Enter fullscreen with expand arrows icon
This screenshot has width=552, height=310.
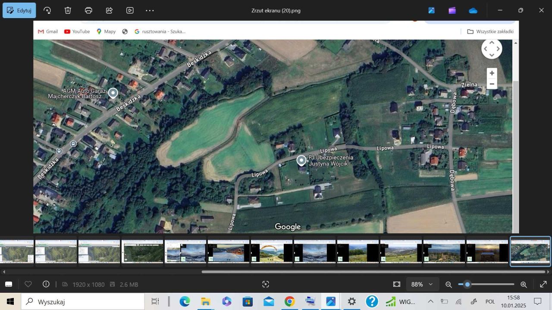[x=543, y=284]
